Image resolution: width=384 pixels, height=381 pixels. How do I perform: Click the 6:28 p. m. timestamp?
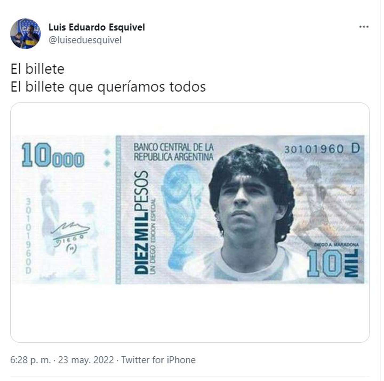30,360
